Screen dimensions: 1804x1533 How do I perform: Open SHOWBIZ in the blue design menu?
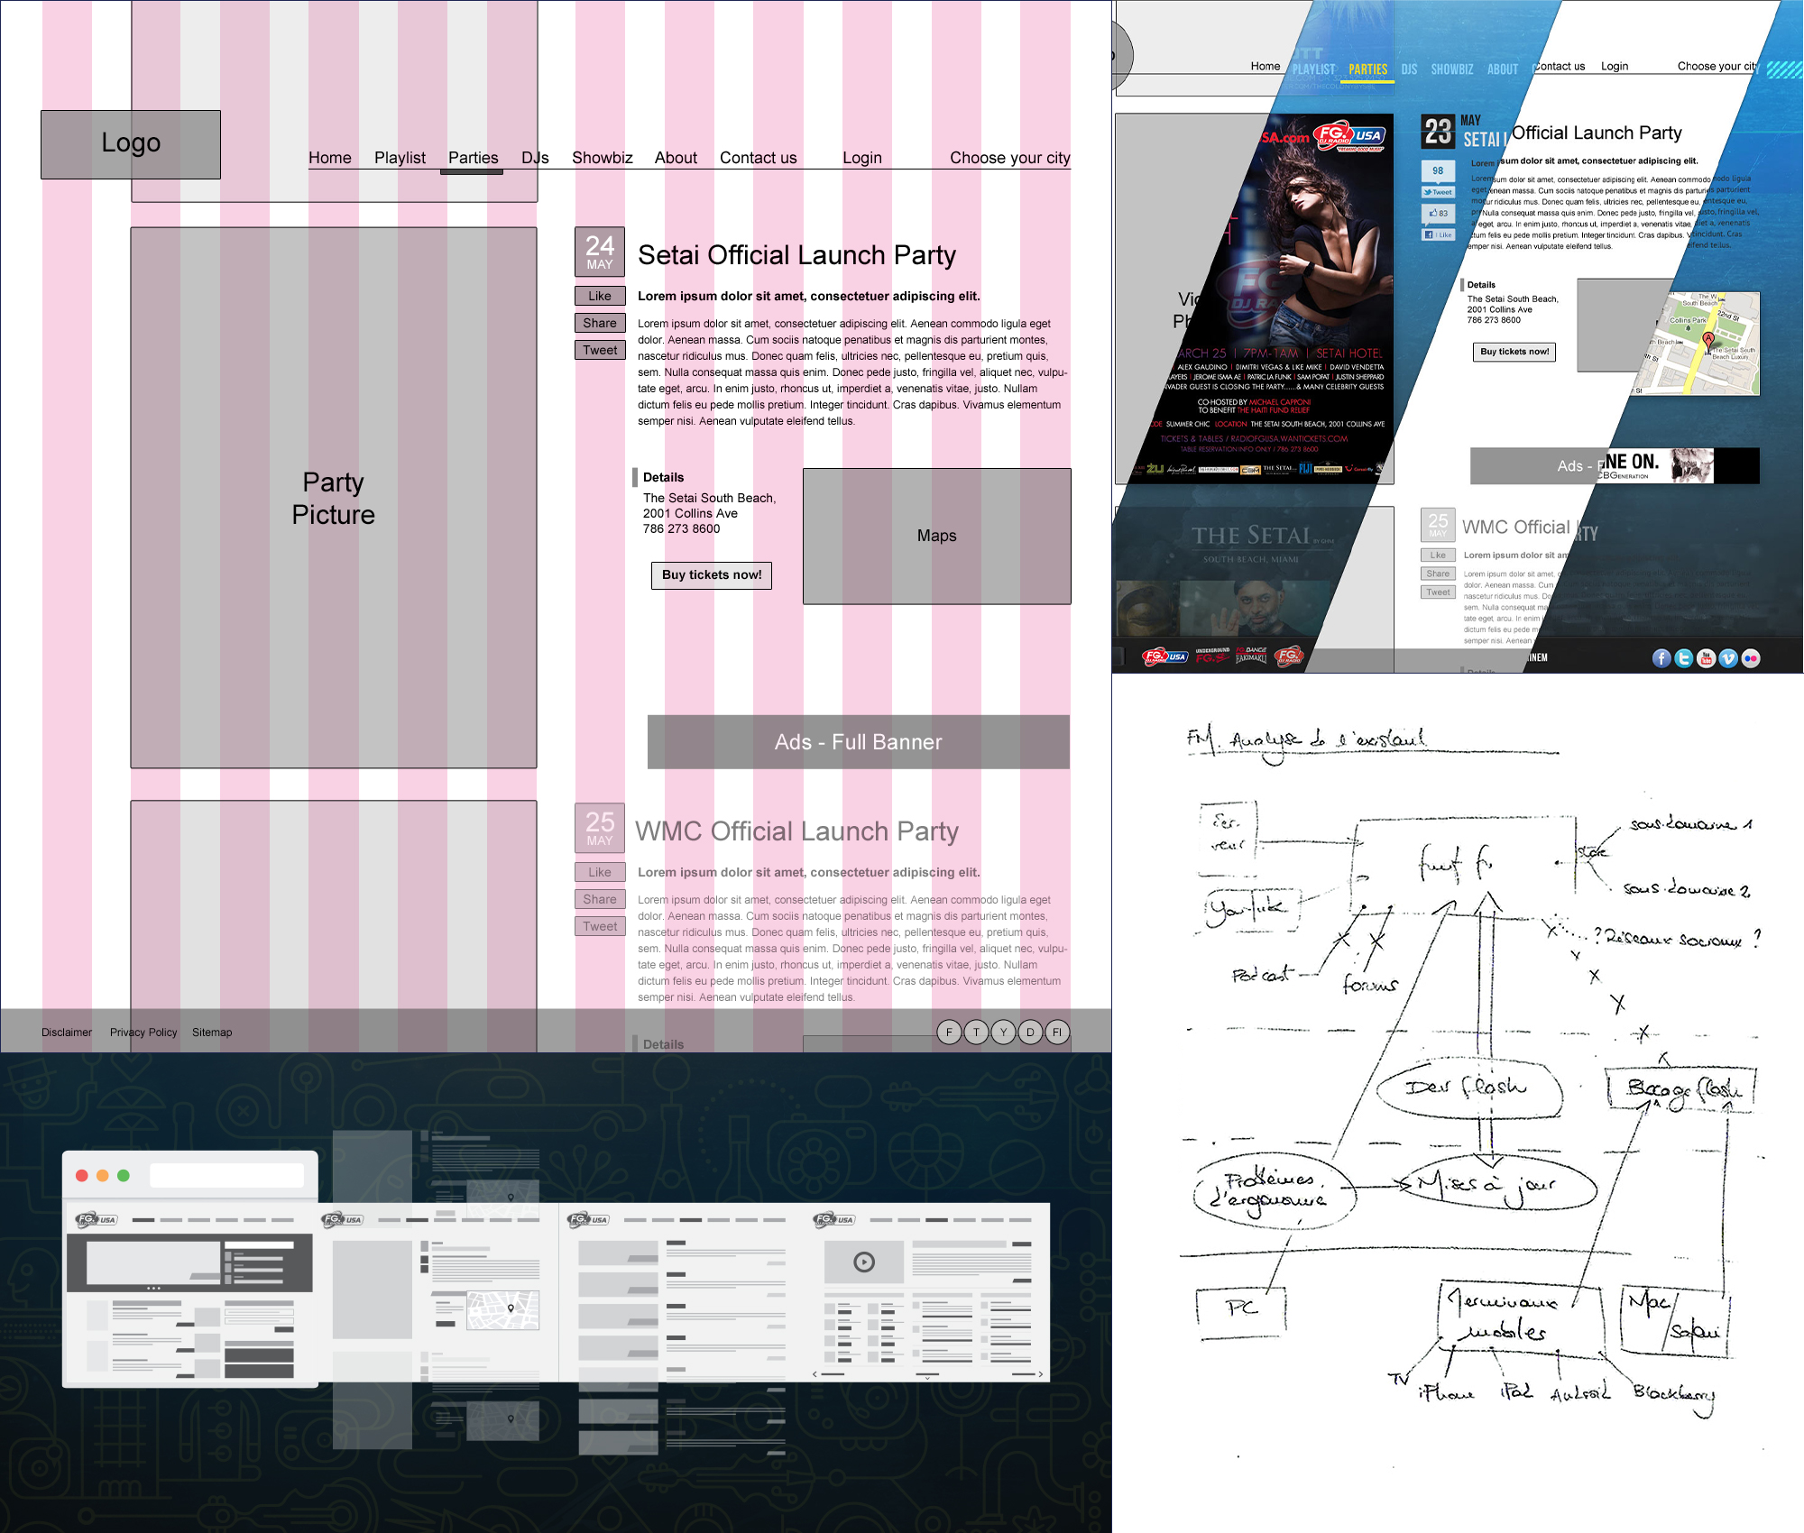[1452, 69]
